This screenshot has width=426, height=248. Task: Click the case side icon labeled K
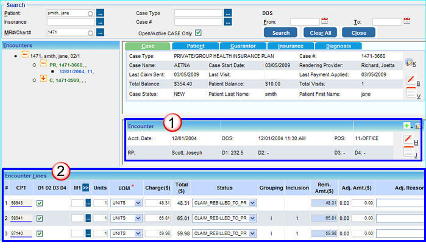click(x=410, y=62)
